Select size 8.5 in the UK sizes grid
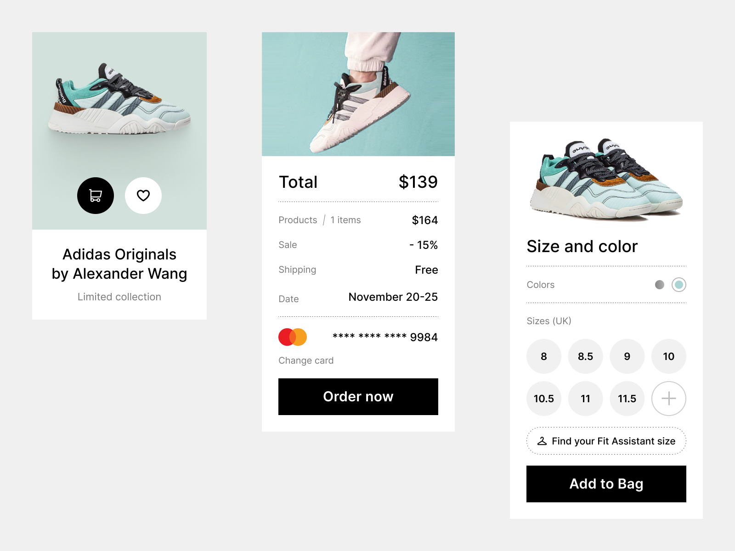This screenshot has height=551, width=735. [x=585, y=356]
